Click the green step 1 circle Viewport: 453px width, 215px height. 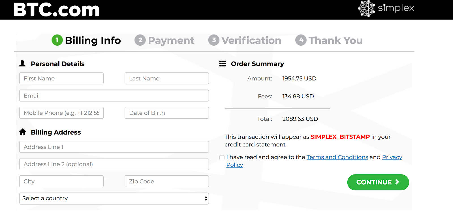tap(57, 40)
